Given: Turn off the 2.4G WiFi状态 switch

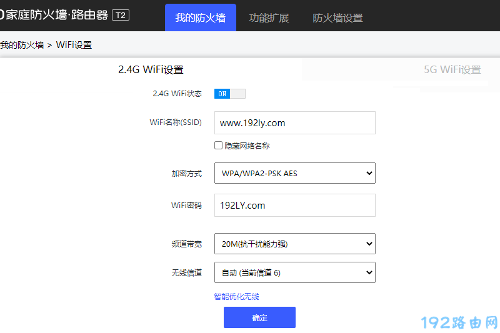Looking at the screenshot, I should click(x=229, y=94).
